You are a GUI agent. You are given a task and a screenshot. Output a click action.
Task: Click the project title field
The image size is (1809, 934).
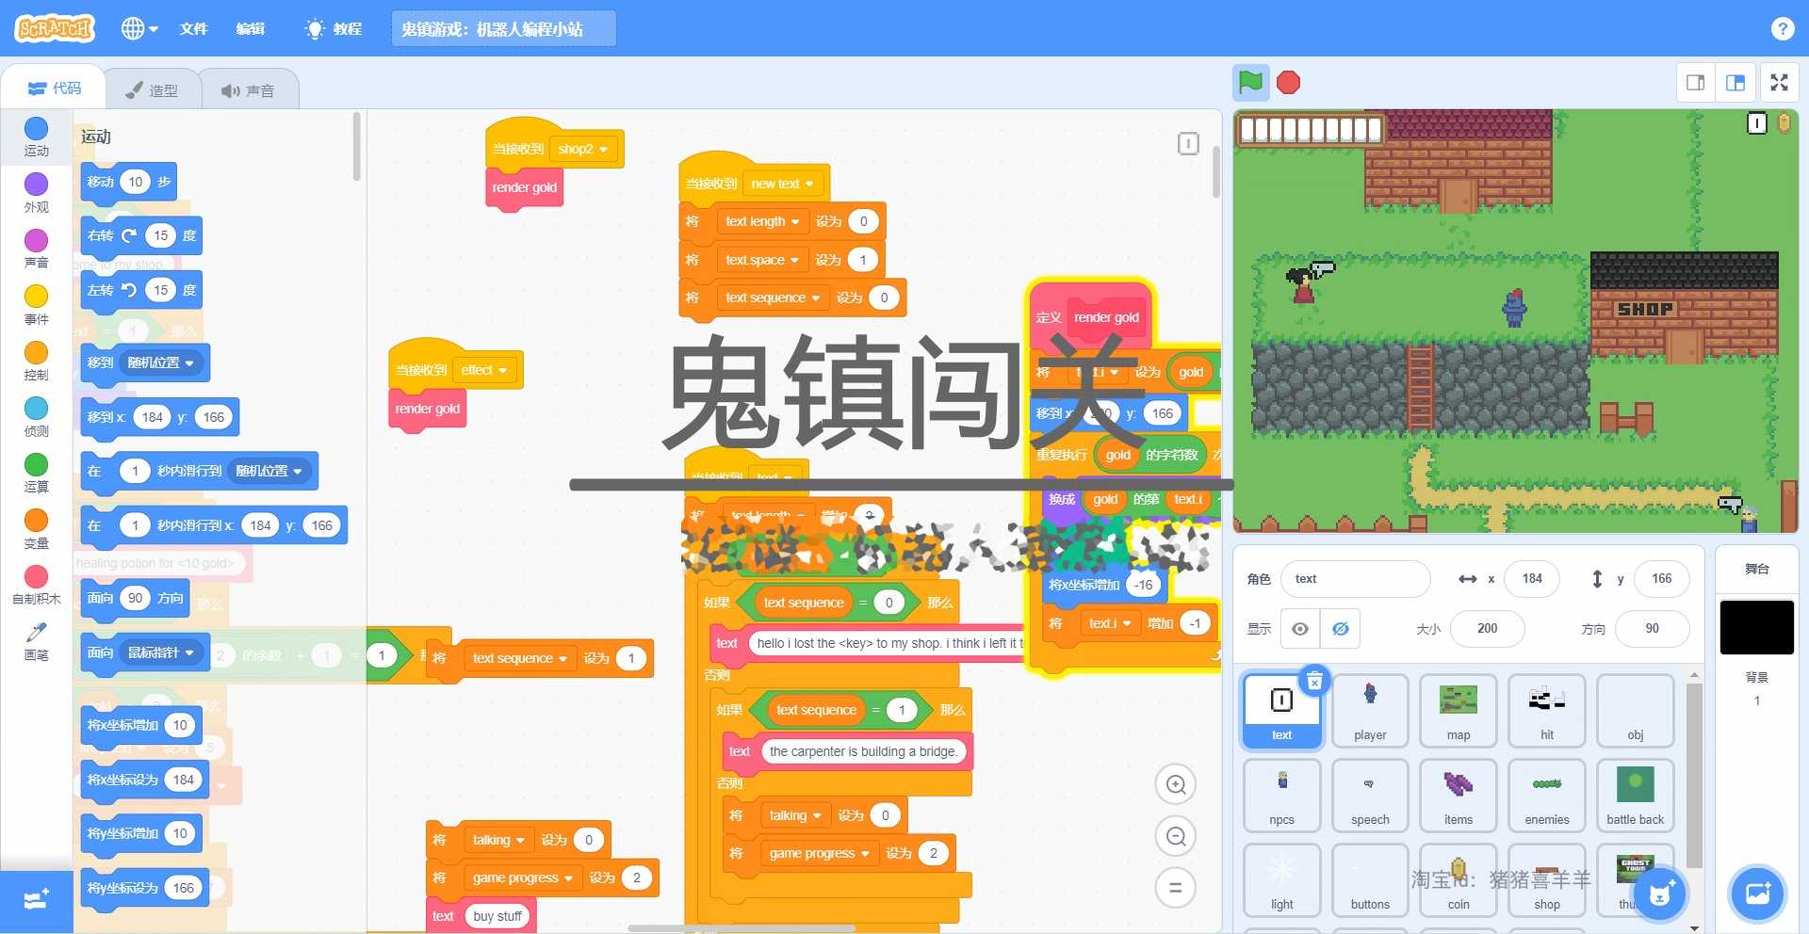point(503,28)
